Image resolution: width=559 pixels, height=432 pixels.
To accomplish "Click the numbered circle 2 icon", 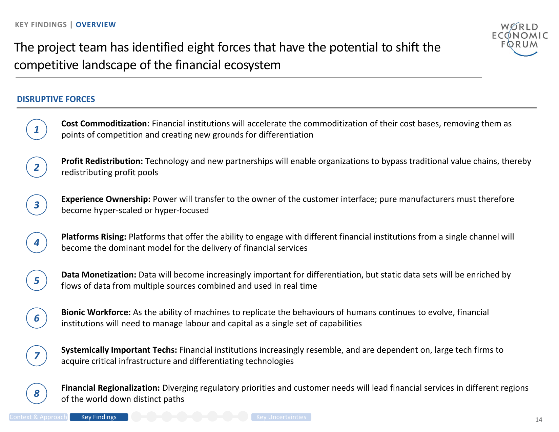I will click(x=37, y=167).
